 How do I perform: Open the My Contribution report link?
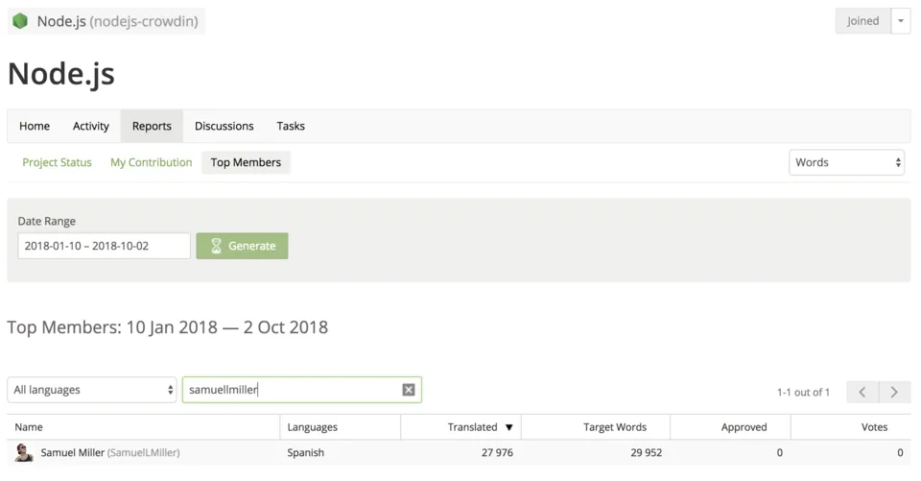pyautogui.click(x=151, y=162)
